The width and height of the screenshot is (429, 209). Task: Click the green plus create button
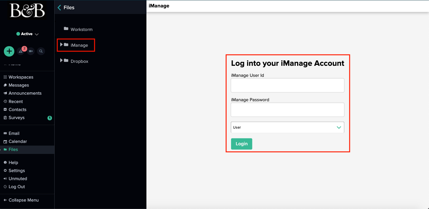pos(9,51)
